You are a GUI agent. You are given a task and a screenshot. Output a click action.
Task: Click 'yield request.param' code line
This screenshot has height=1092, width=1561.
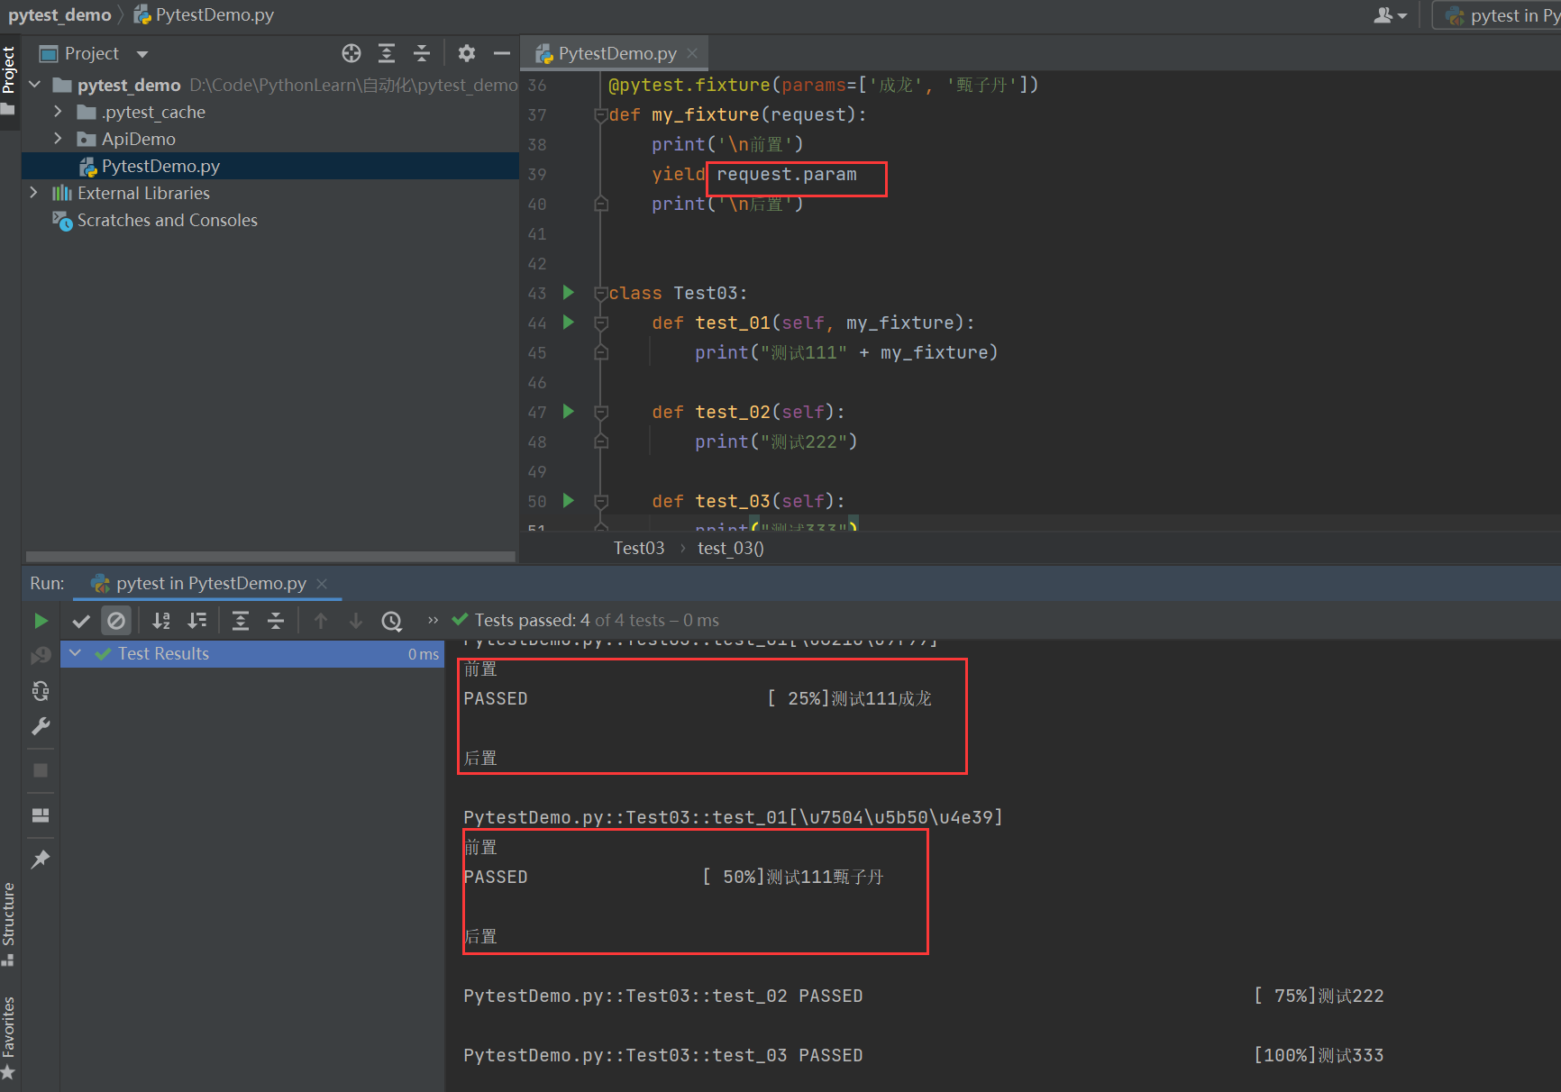click(754, 174)
